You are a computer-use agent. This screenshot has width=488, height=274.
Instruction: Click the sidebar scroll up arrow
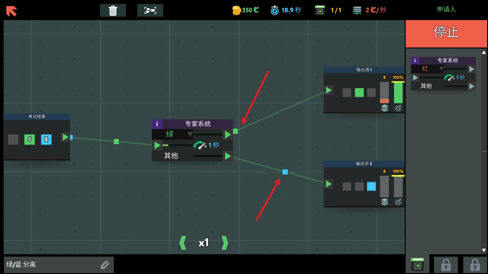point(484,52)
